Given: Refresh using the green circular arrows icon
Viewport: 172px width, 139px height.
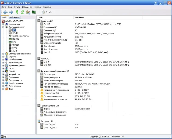Looking at the screenshot, I should (23, 12).
